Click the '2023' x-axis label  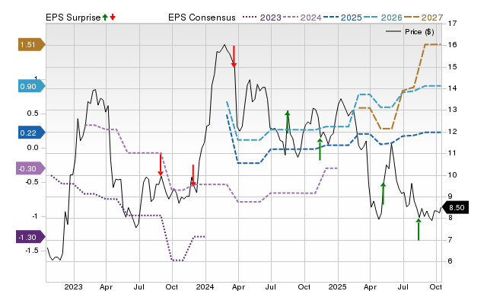(x=73, y=287)
